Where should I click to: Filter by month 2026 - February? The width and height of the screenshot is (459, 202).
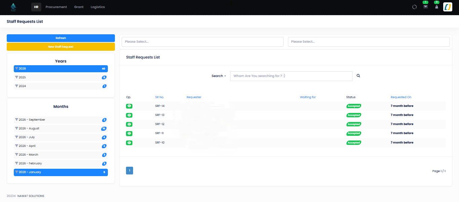61,163
